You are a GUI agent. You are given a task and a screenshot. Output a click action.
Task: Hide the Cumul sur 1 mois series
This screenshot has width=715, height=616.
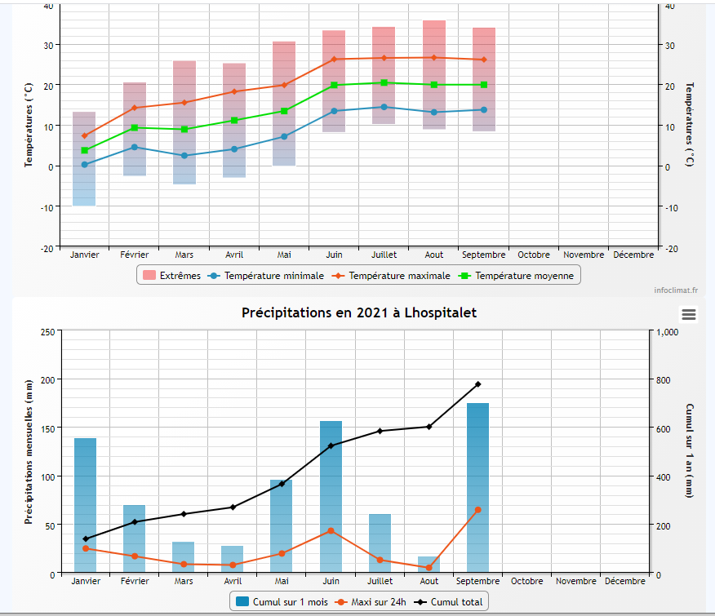(x=280, y=603)
